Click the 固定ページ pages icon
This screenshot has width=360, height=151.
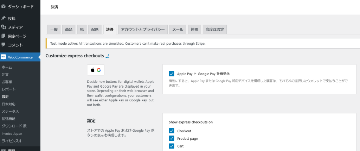[x=4, y=36]
